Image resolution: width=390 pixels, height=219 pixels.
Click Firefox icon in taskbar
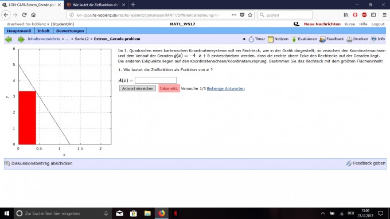[161, 213]
